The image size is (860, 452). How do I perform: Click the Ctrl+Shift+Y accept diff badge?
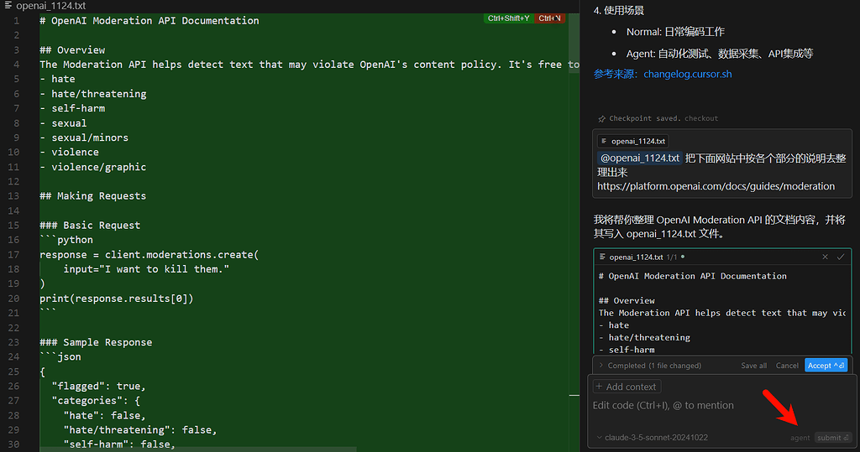tap(508, 18)
